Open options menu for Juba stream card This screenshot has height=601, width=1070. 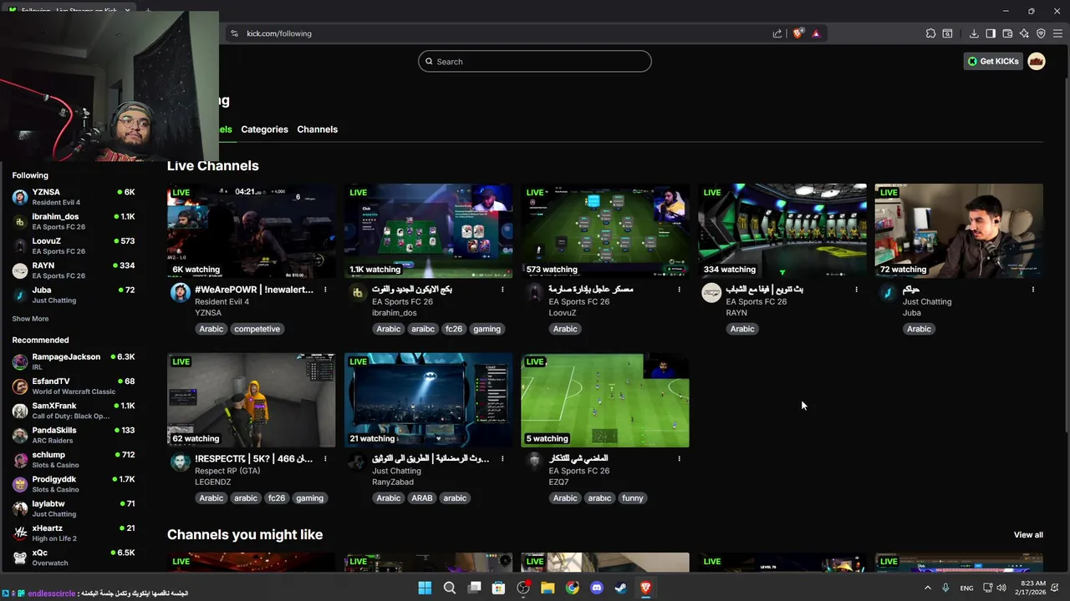tap(1033, 290)
